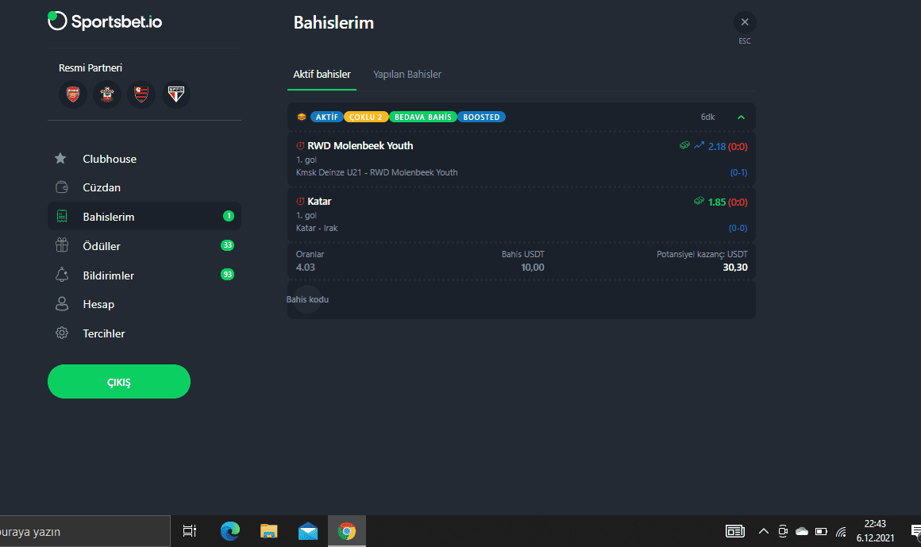This screenshot has width=921, height=547.
Task: Open Task View on the taskbar
Action: pyautogui.click(x=190, y=531)
